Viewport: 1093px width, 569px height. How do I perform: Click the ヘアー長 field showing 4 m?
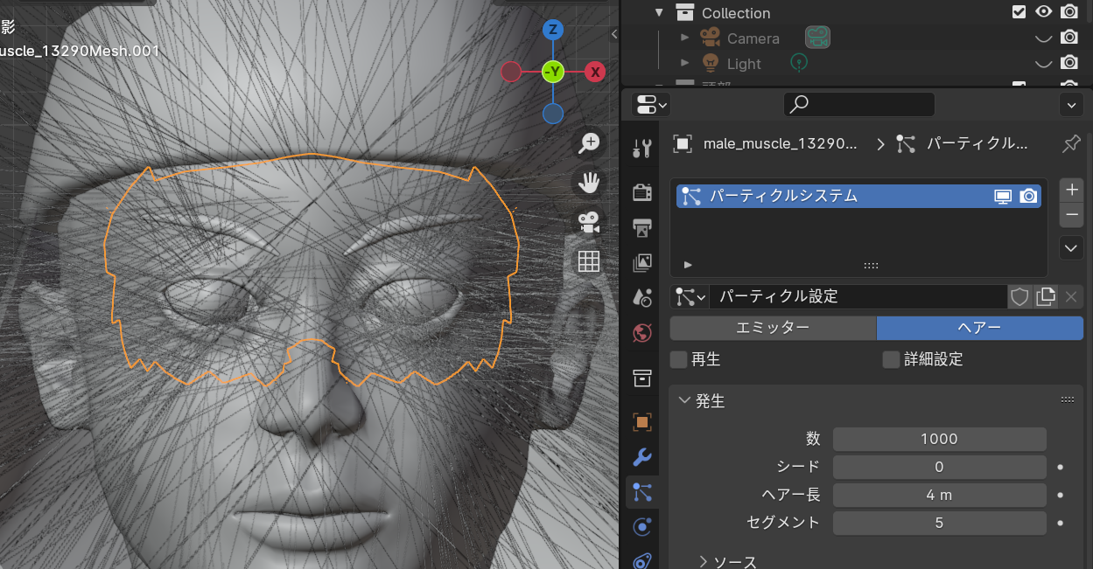click(x=940, y=495)
